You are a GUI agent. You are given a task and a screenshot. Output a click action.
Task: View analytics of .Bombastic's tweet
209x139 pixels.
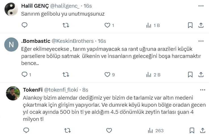pyautogui.click(x=153, y=75)
